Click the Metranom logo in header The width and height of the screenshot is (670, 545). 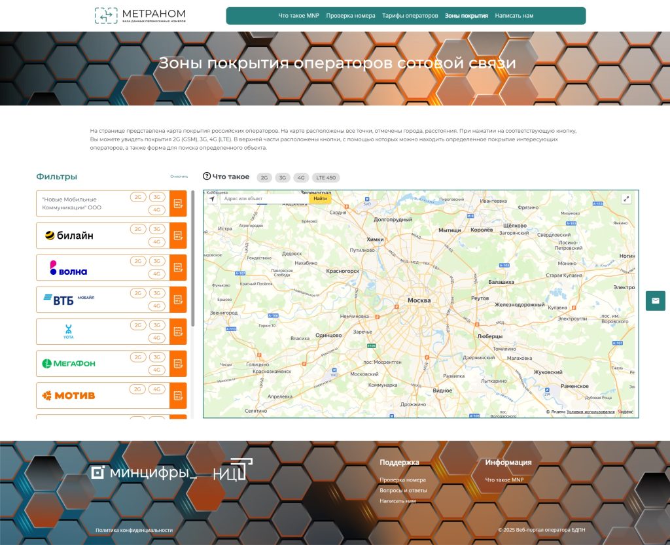click(140, 16)
